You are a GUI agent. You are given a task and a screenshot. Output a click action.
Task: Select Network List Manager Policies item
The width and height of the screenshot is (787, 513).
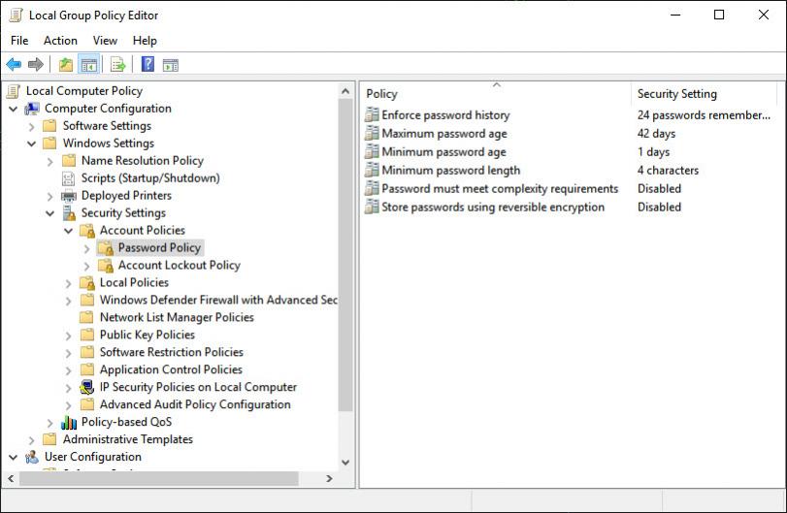click(177, 317)
